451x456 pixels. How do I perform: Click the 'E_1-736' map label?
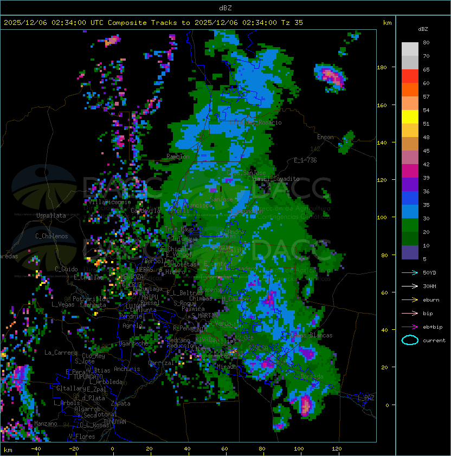coord(305,160)
